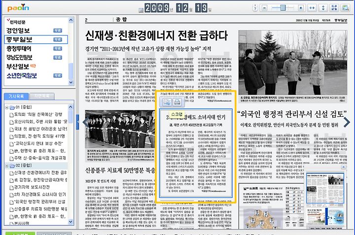
Task: Click the 무료 badge next to 경남도민일보
Action: click(58, 58)
